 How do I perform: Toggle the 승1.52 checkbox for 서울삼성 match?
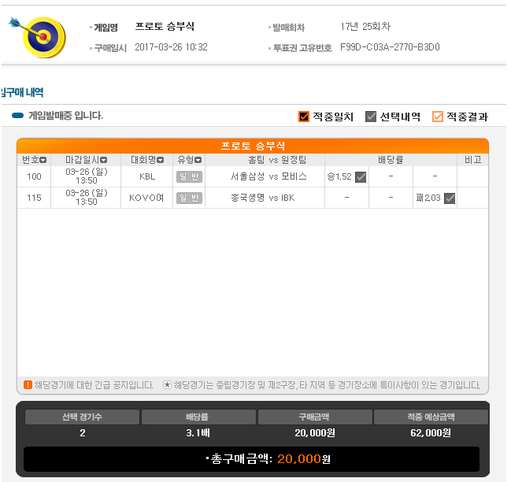click(361, 177)
